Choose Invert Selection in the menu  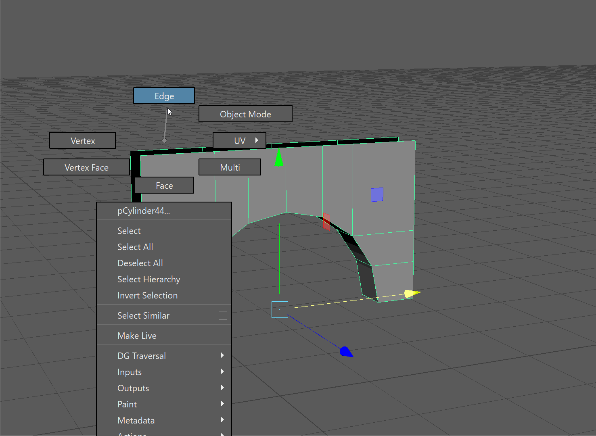pos(147,295)
